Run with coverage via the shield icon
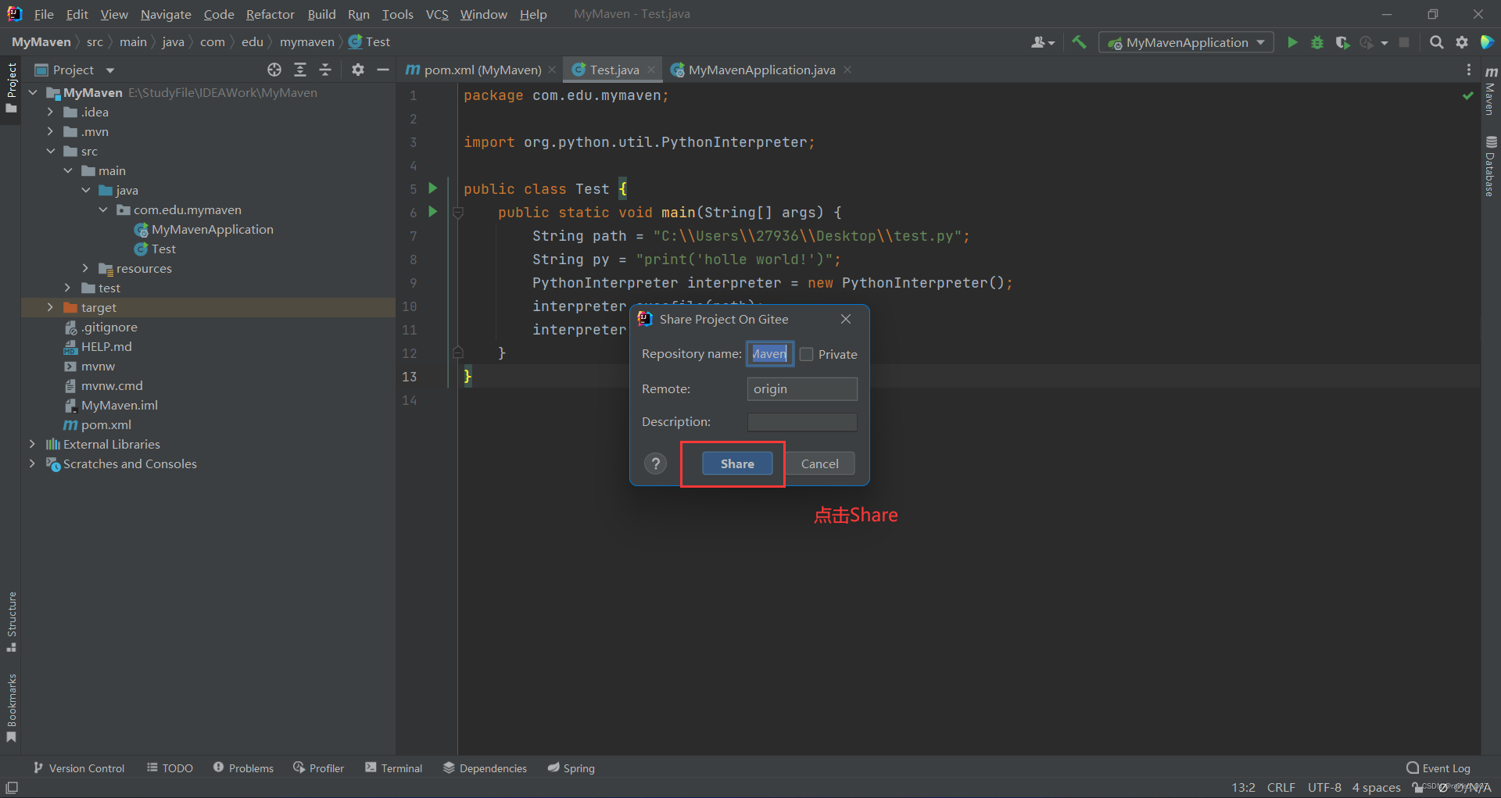 pos(1342,42)
